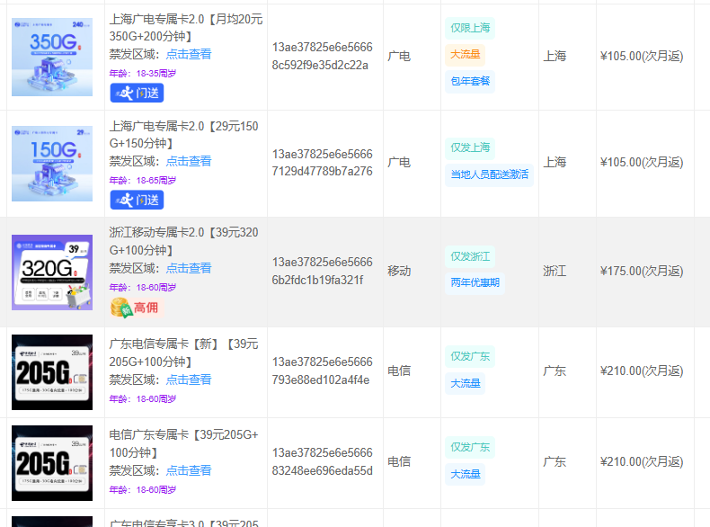This screenshot has height=527, width=710.
Task: Click product title 电信广东专属卡【39元205G+100分钟】
Action: click(x=184, y=443)
